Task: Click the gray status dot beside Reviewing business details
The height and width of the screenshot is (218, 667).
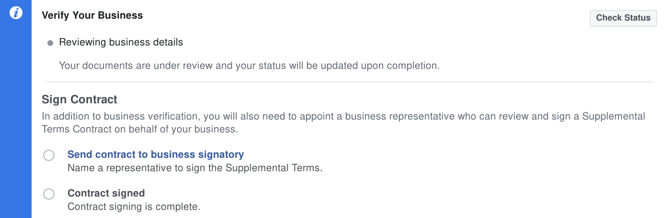Action: [x=50, y=44]
